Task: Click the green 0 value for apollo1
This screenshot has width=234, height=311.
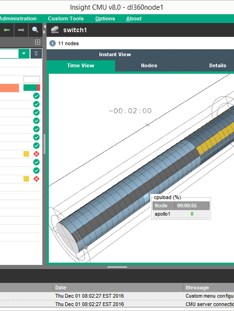Action: 192,214
